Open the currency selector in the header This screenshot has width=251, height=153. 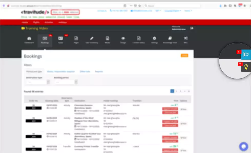tap(159, 11)
